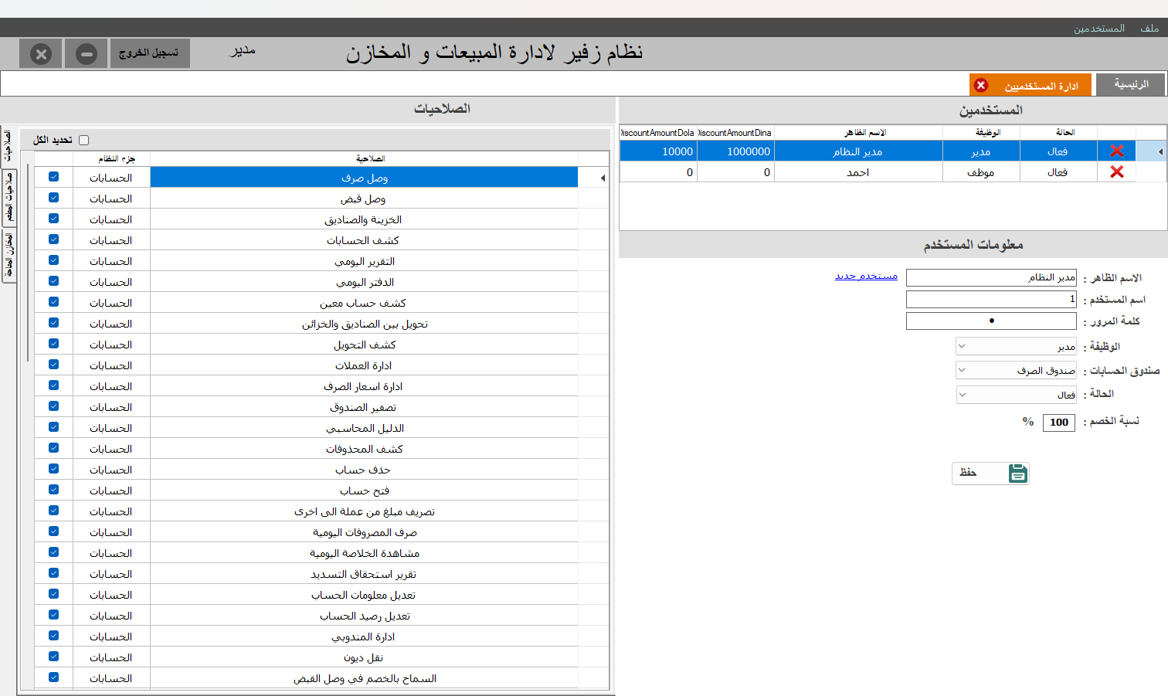The height and width of the screenshot is (696, 1168).
Task: Select the الدليل المحاسبي permission row
Action: [x=364, y=428]
